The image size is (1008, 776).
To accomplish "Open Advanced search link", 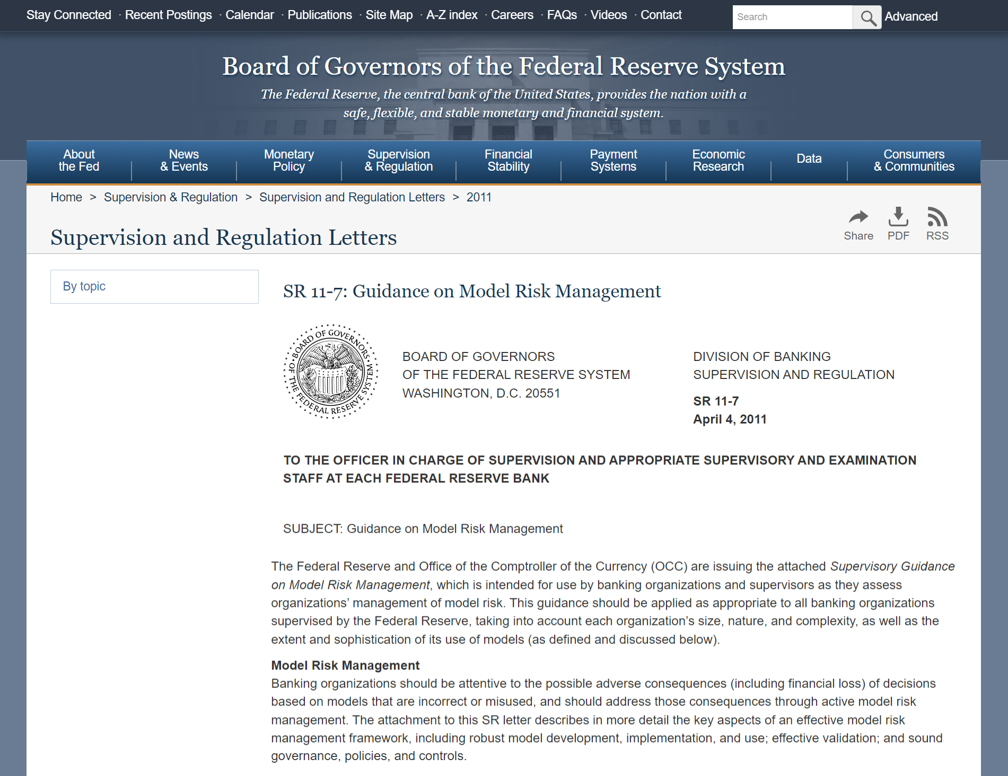I will [911, 16].
